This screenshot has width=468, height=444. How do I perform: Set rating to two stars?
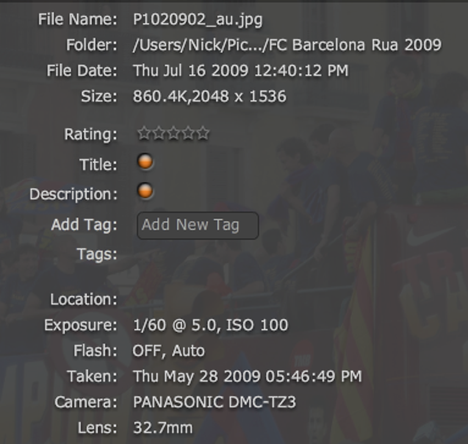point(158,133)
